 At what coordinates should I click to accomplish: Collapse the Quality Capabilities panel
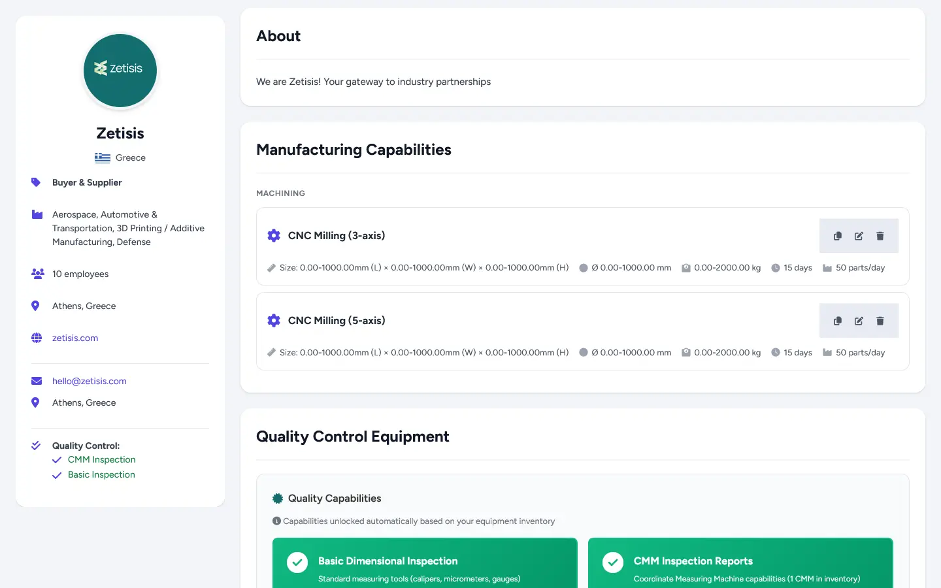coord(335,498)
